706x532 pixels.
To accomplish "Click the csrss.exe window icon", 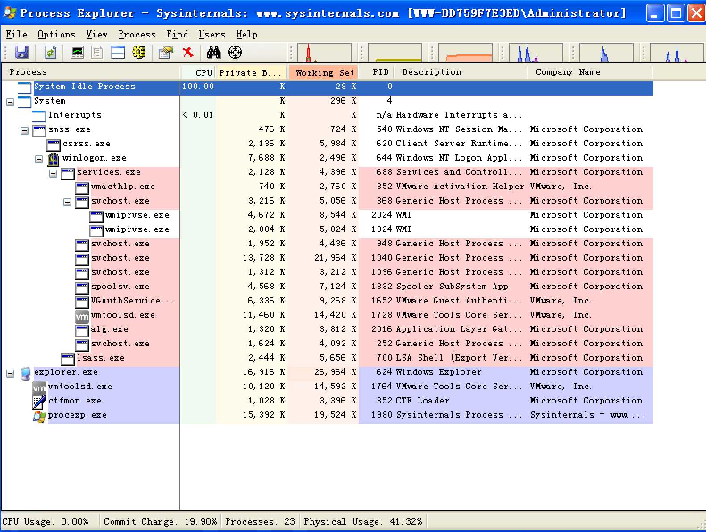I will pos(54,145).
